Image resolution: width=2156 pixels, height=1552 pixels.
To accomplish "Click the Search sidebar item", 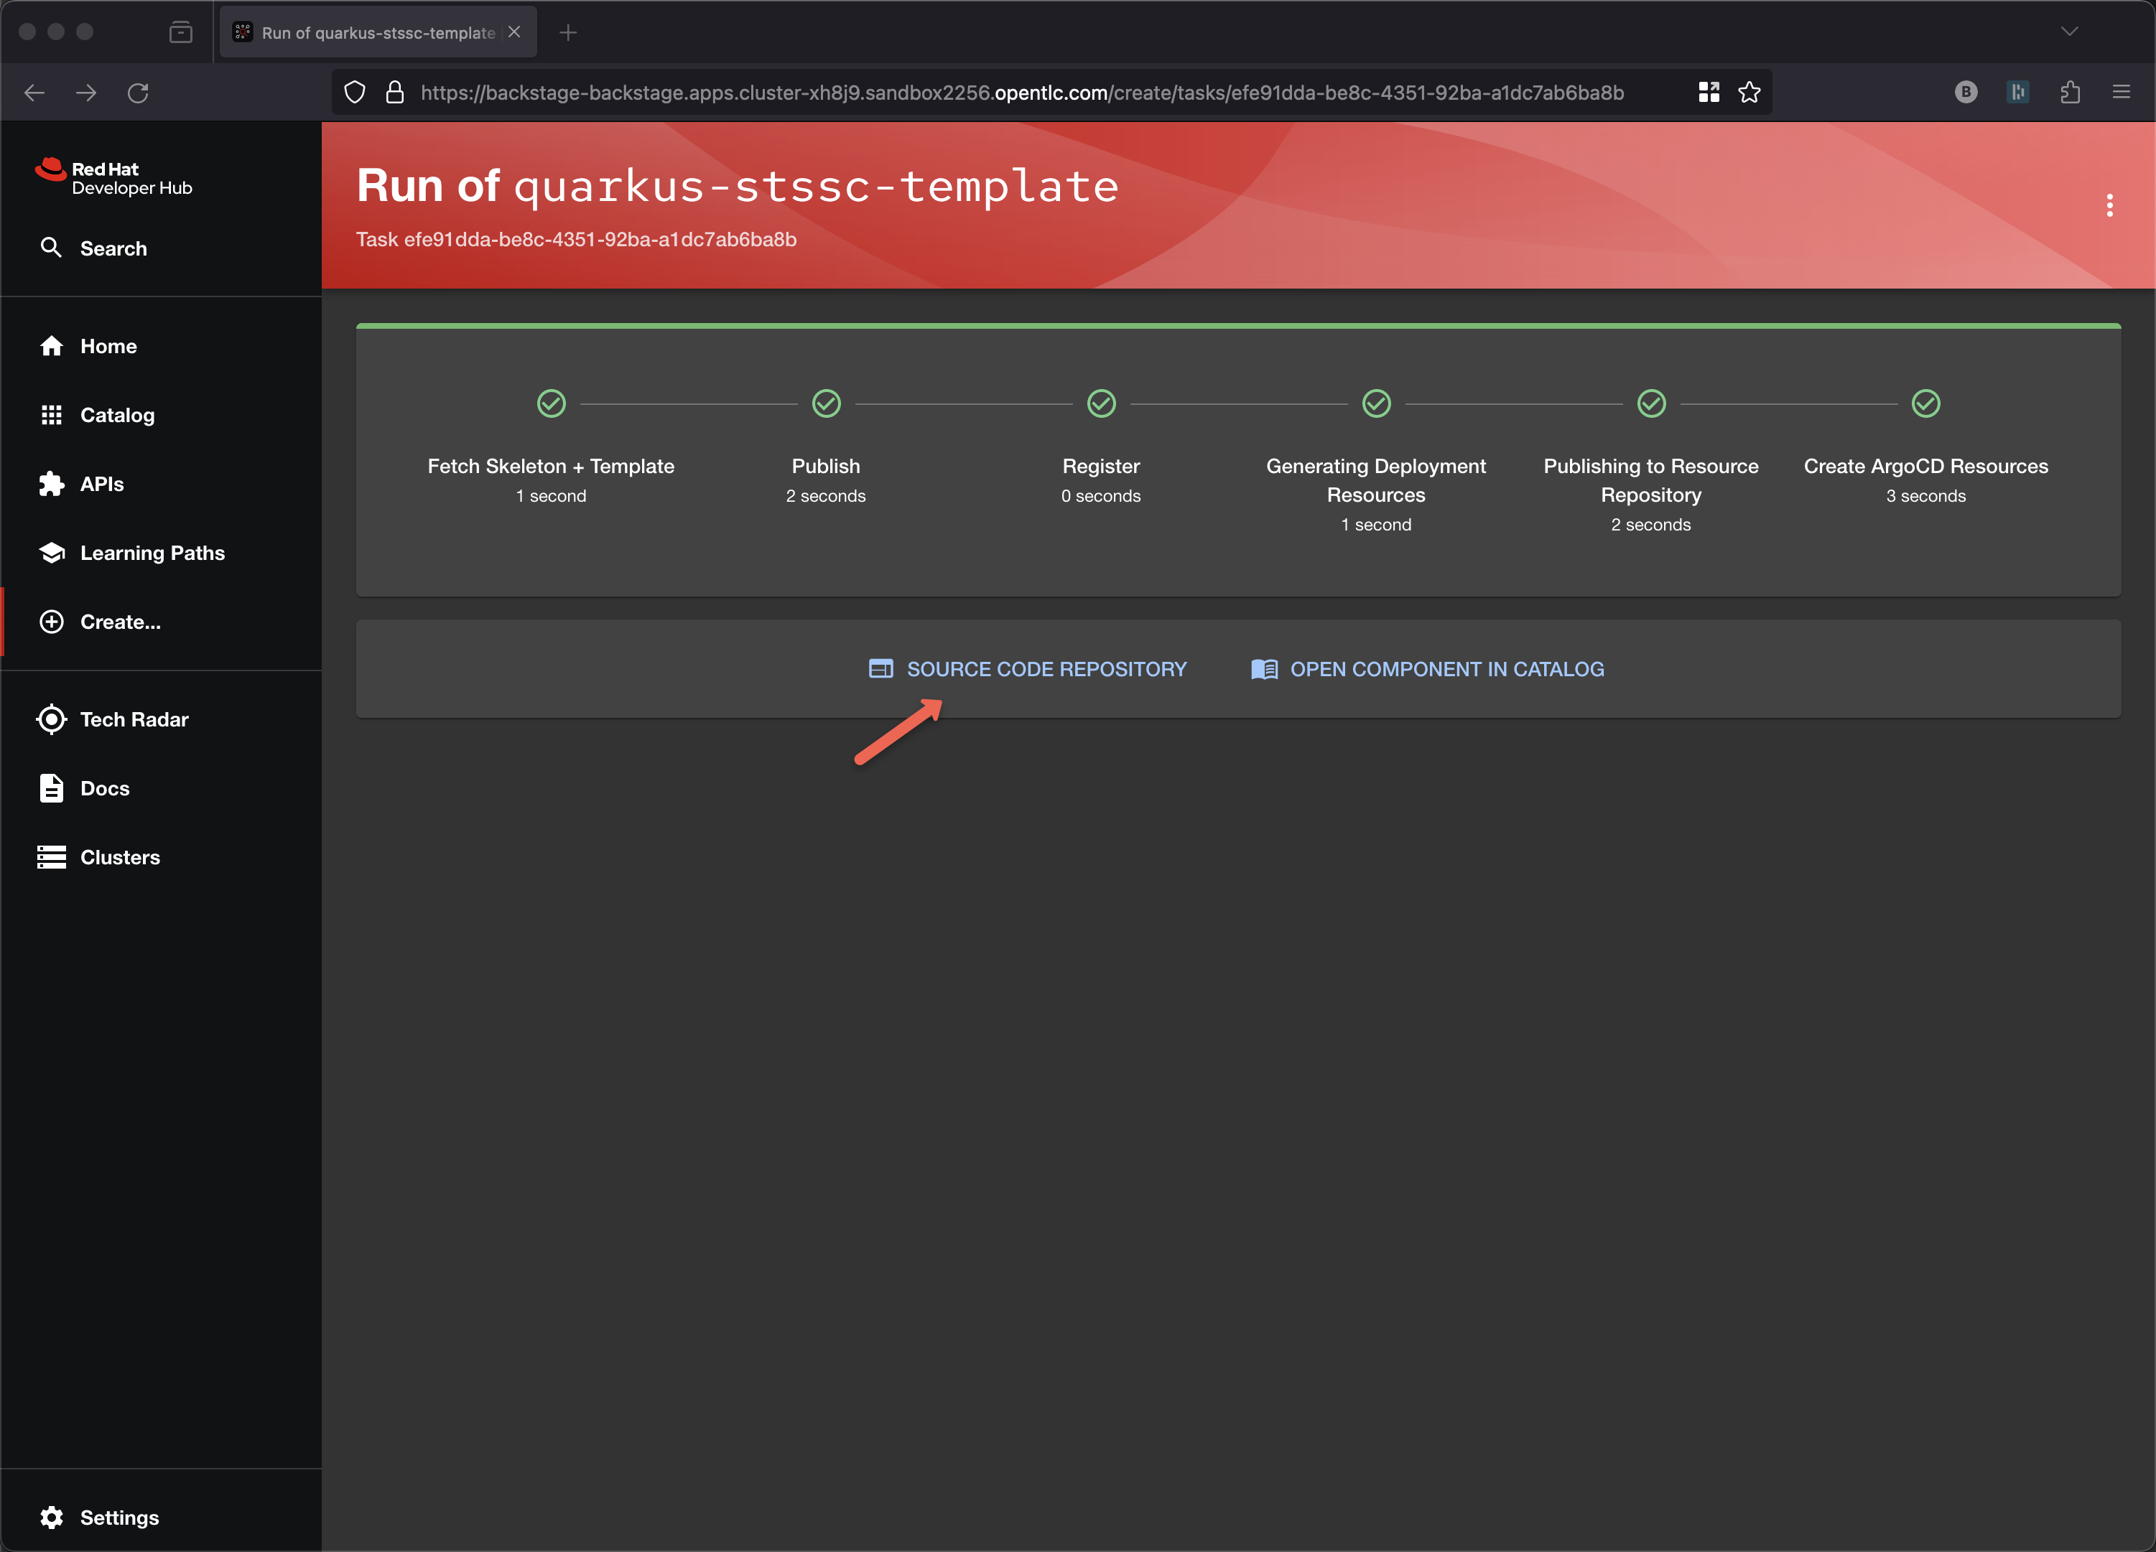I will pos(112,248).
